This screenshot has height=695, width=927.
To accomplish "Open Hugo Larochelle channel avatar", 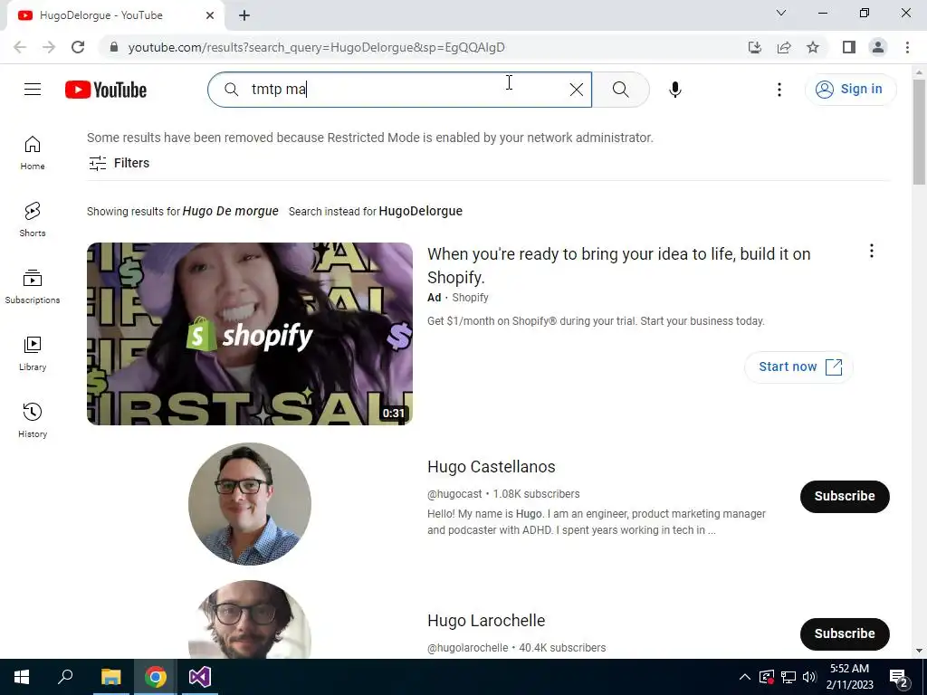I will pyautogui.click(x=250, y=620).
